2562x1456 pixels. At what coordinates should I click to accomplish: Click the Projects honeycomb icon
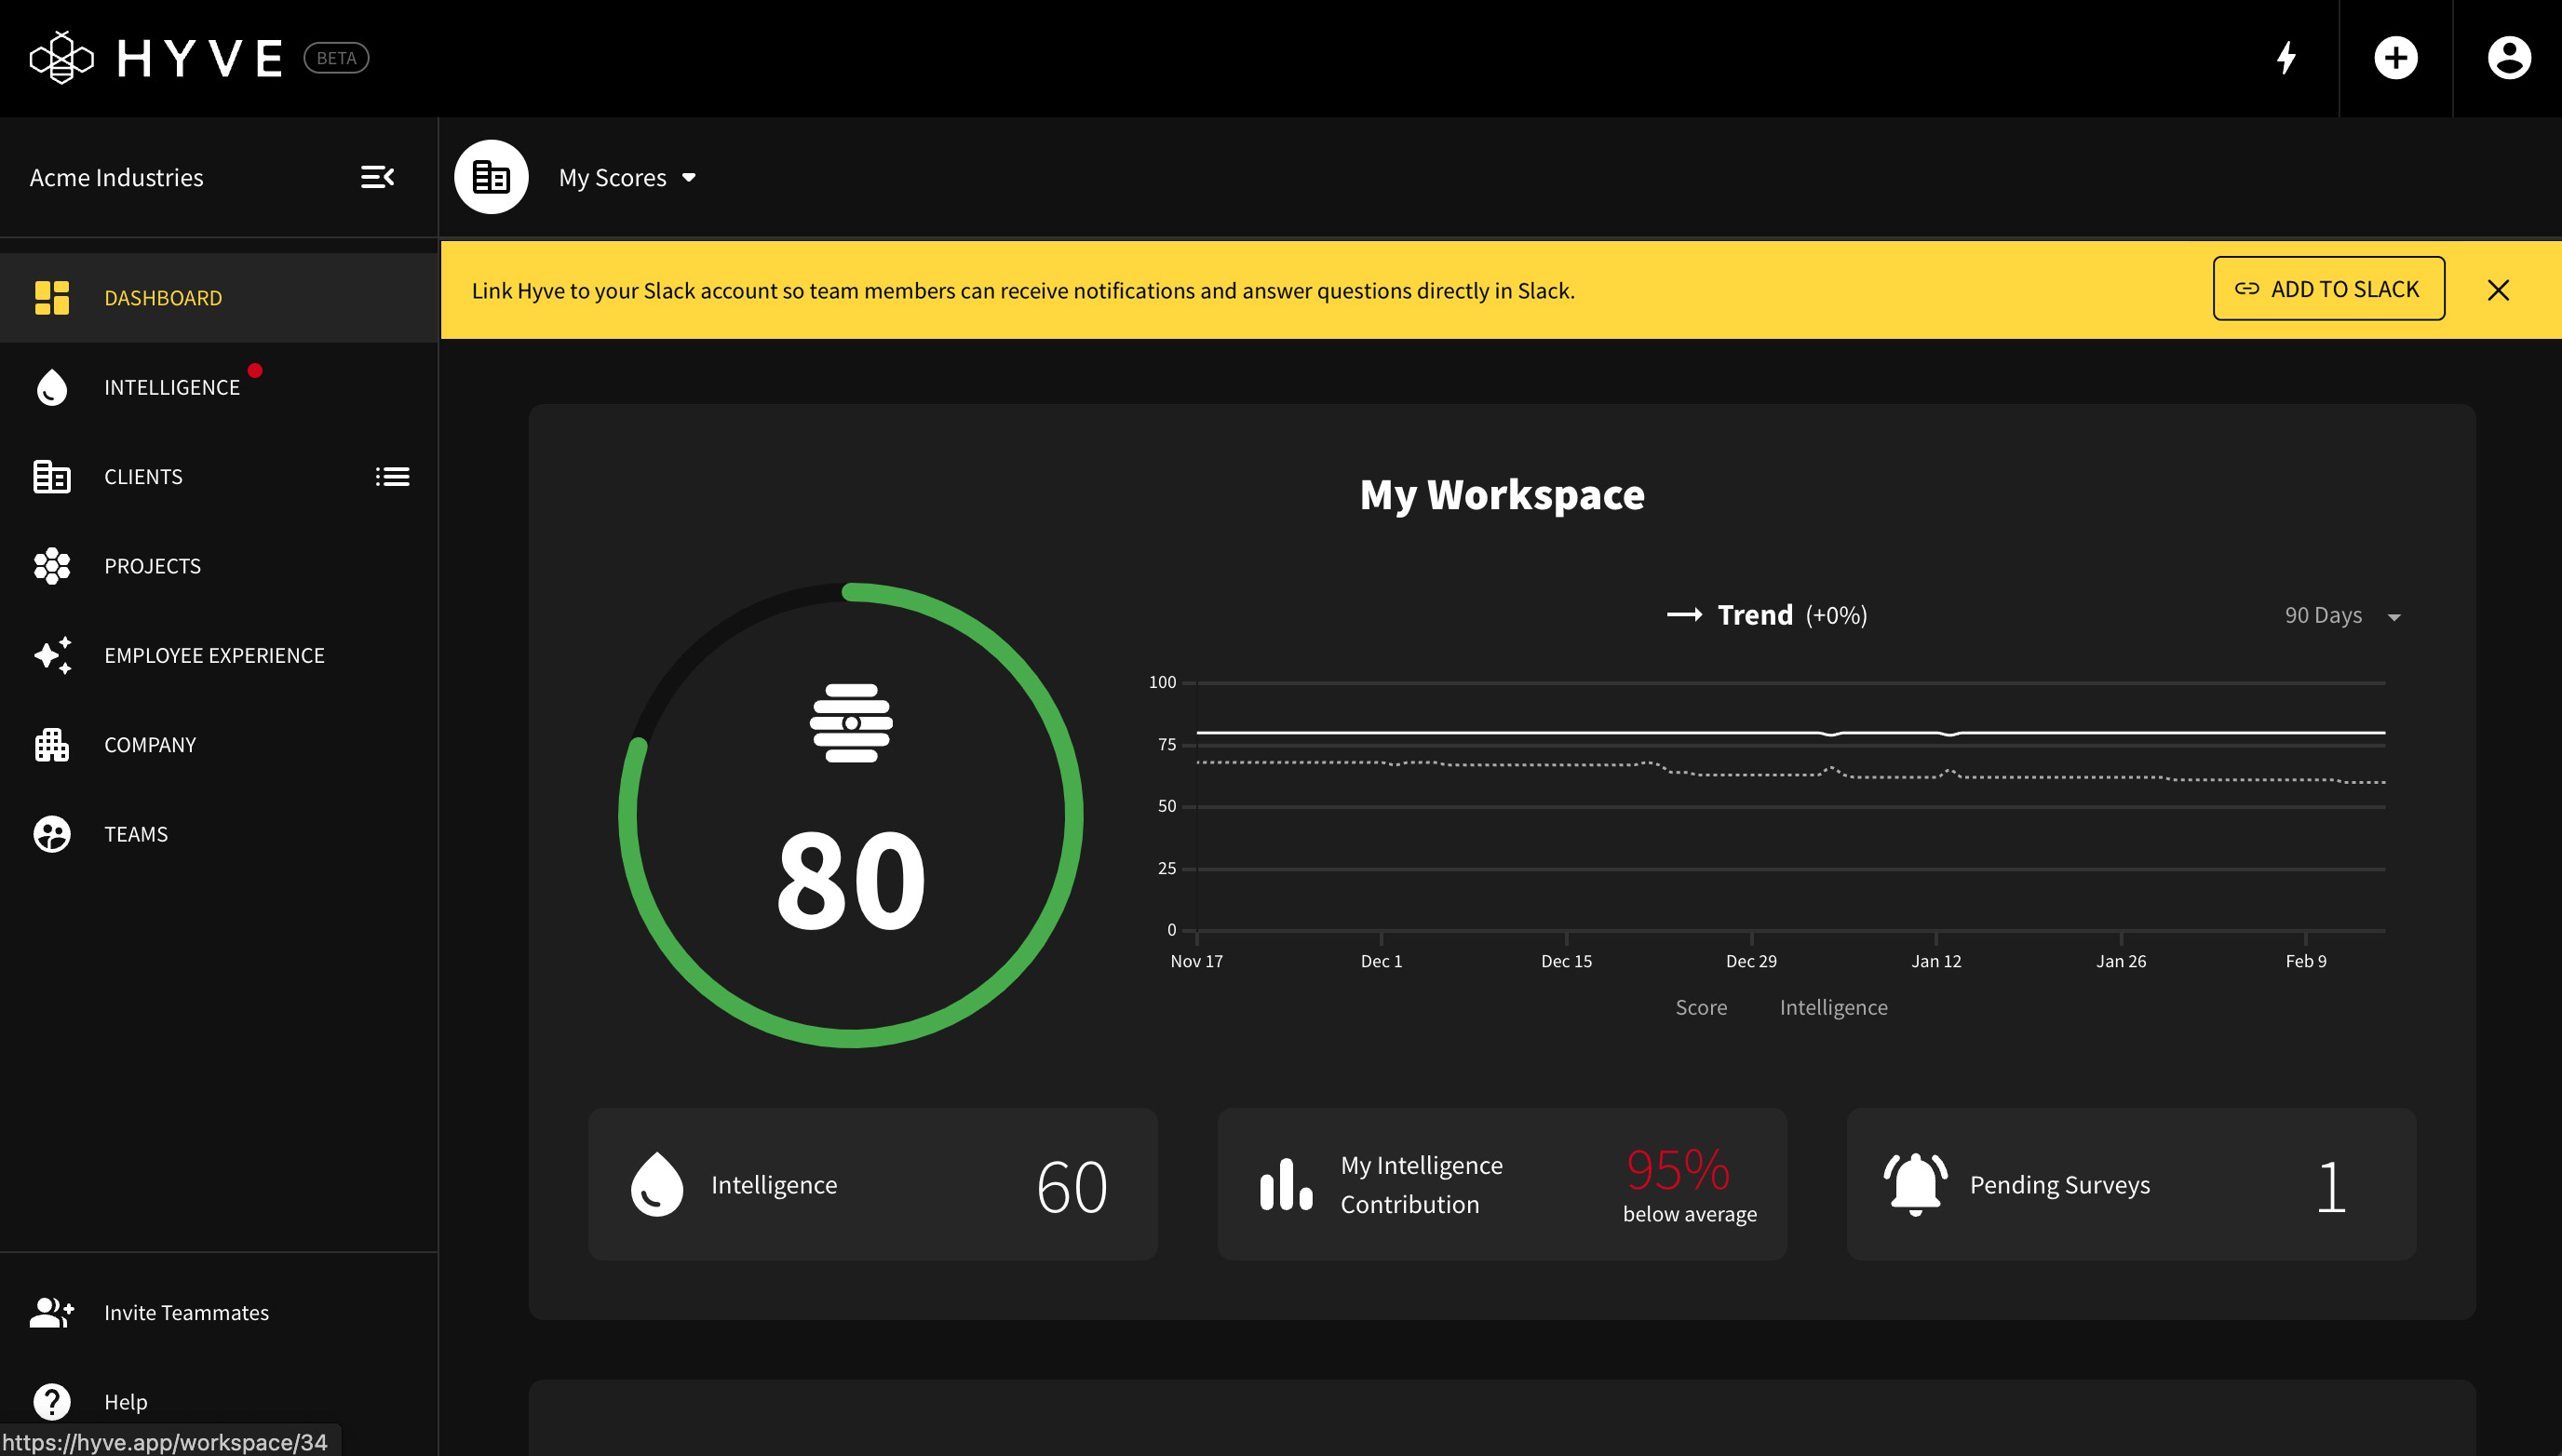point(52,566)
